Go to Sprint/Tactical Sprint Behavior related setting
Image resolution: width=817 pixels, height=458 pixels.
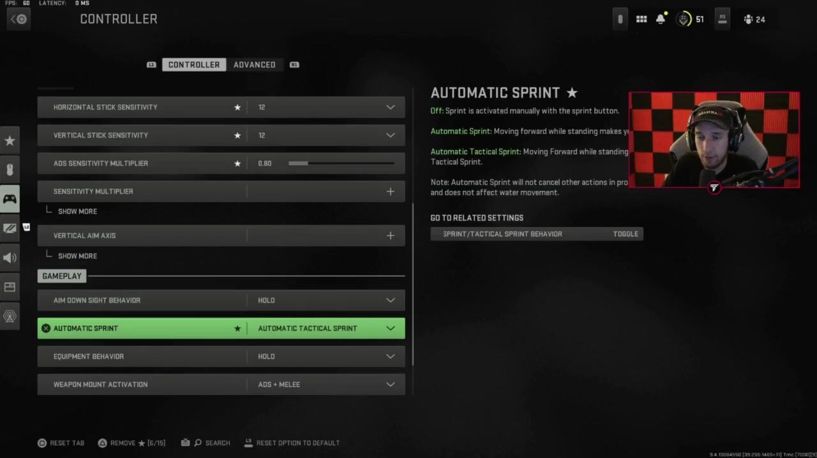tap(536, 234)
